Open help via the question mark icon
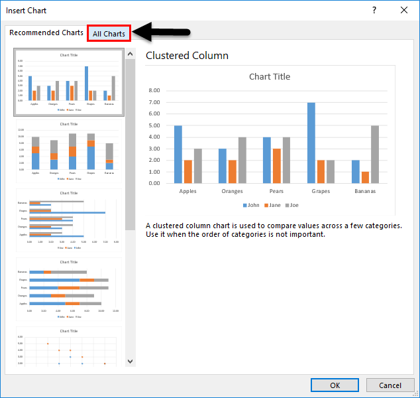 click(x=374, y=10)
